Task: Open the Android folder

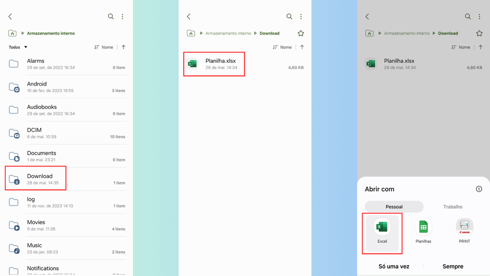Action: pyautogui.click(x=66, y=87)
